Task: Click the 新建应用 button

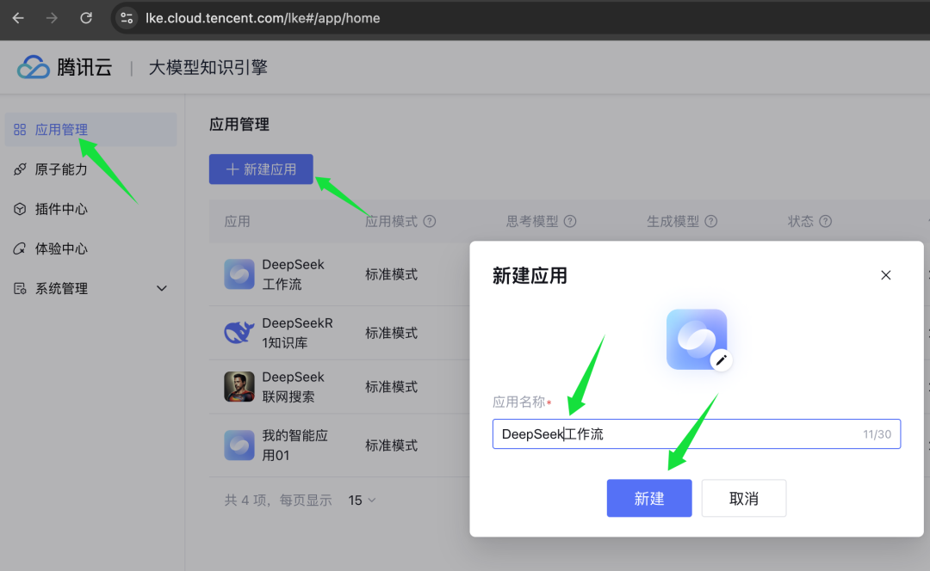Action: tap(261, 169)
